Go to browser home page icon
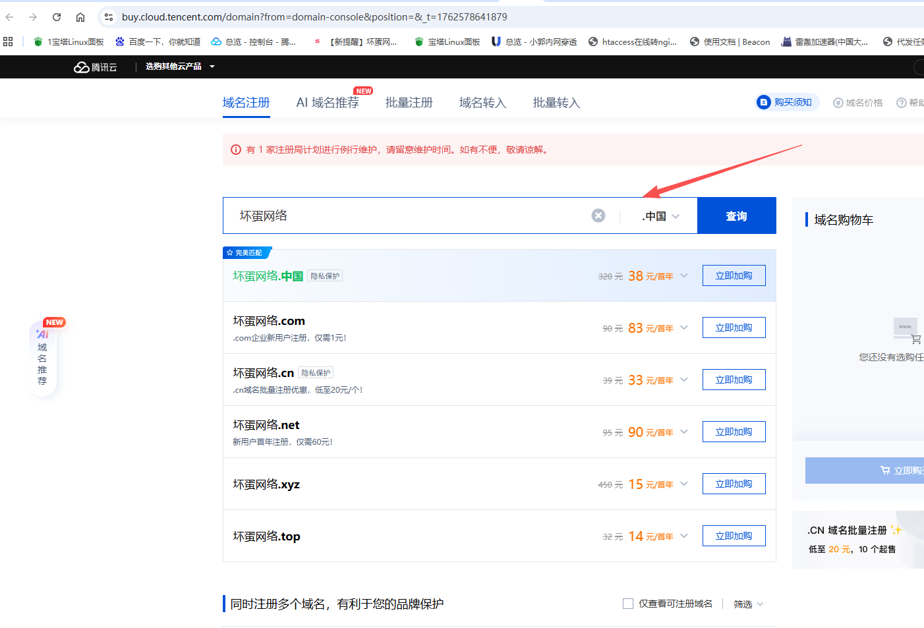This screenshot has height=628, width=924. pos(80,17)
